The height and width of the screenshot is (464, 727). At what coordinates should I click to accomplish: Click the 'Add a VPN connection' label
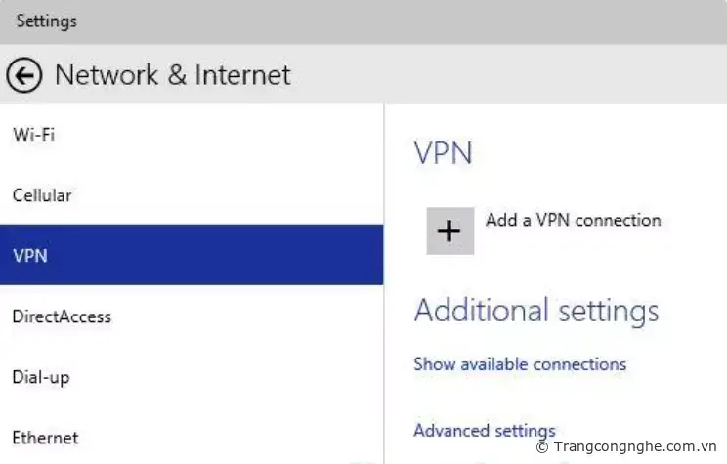573,221
